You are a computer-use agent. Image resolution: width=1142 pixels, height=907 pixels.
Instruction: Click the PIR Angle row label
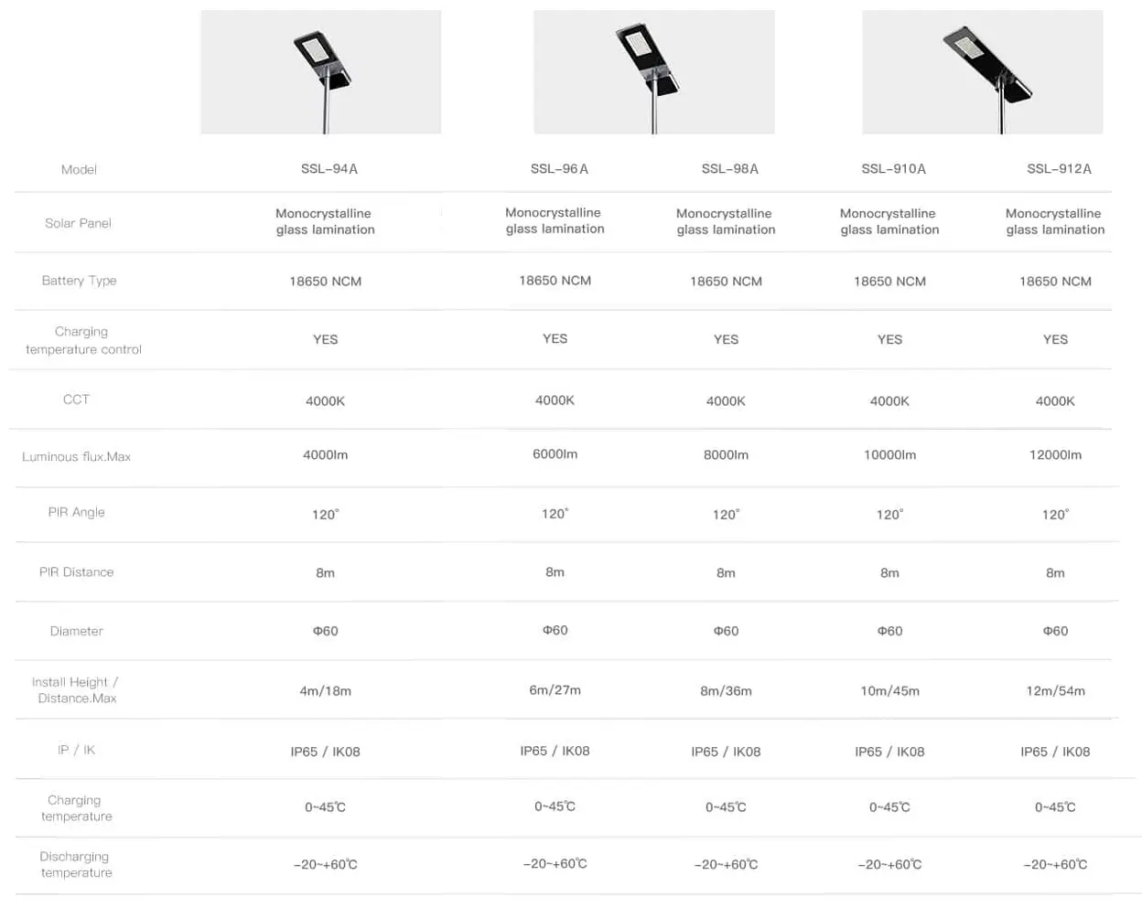pyautogui.click(x=77, y=512)
